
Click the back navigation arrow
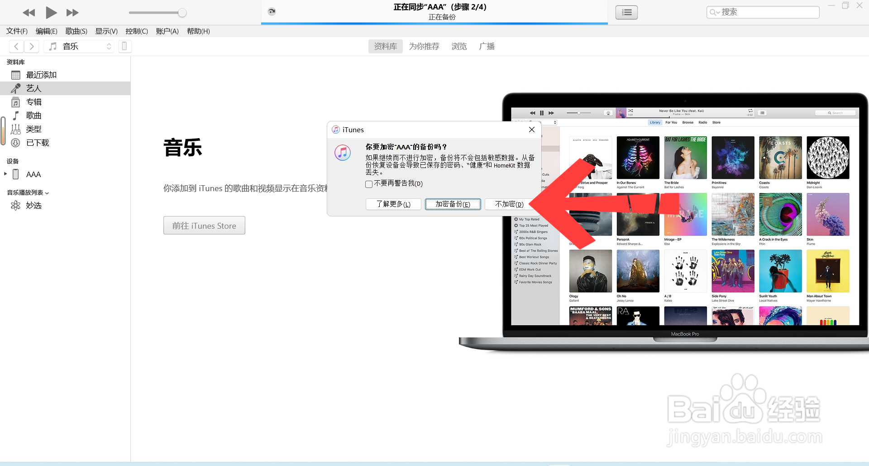pos(16,46)
